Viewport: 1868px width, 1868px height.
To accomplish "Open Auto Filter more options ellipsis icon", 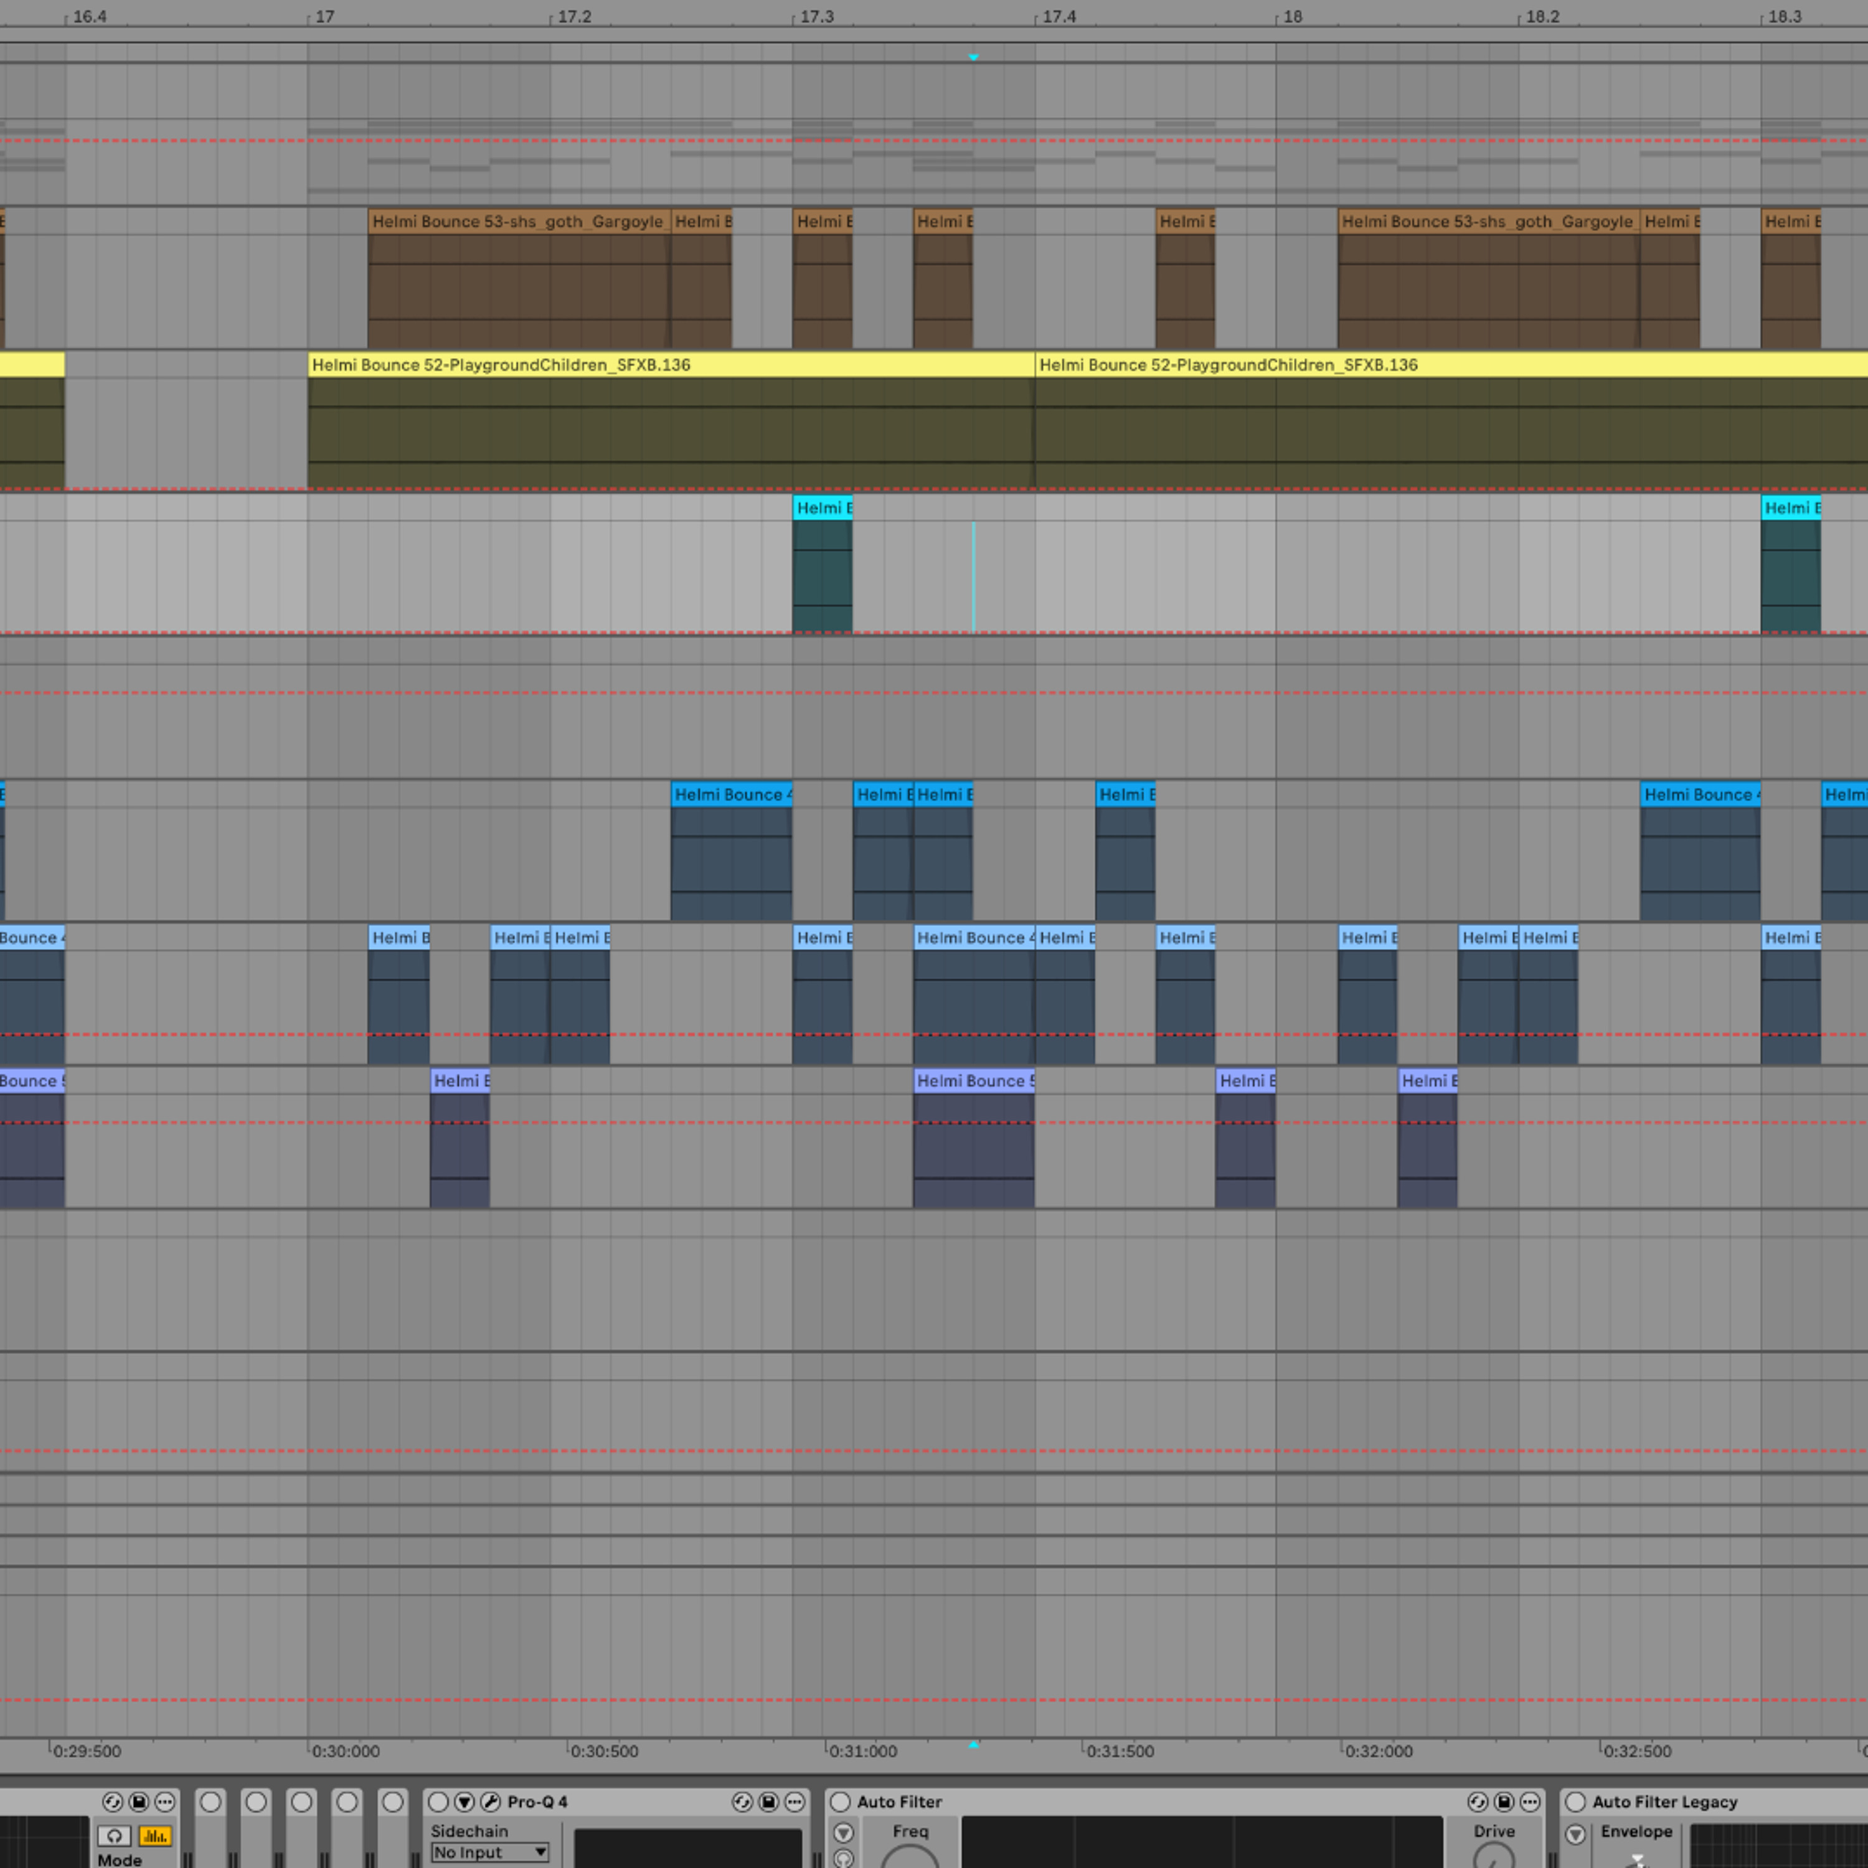I will coord(1530,1802).
